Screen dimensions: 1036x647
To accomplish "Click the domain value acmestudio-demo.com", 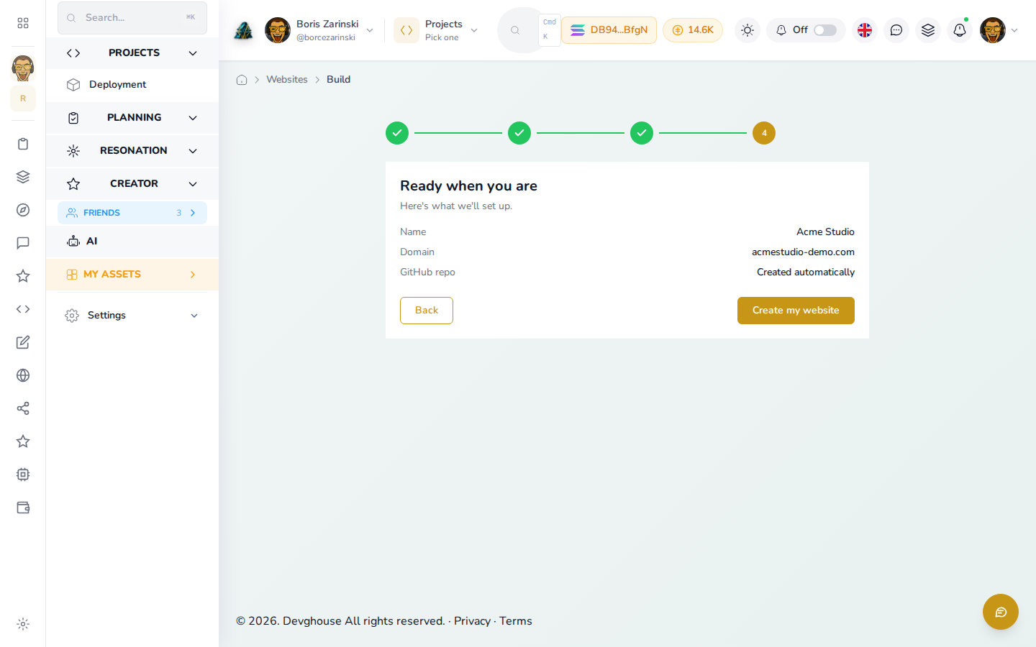I will [x=803, y=252].
